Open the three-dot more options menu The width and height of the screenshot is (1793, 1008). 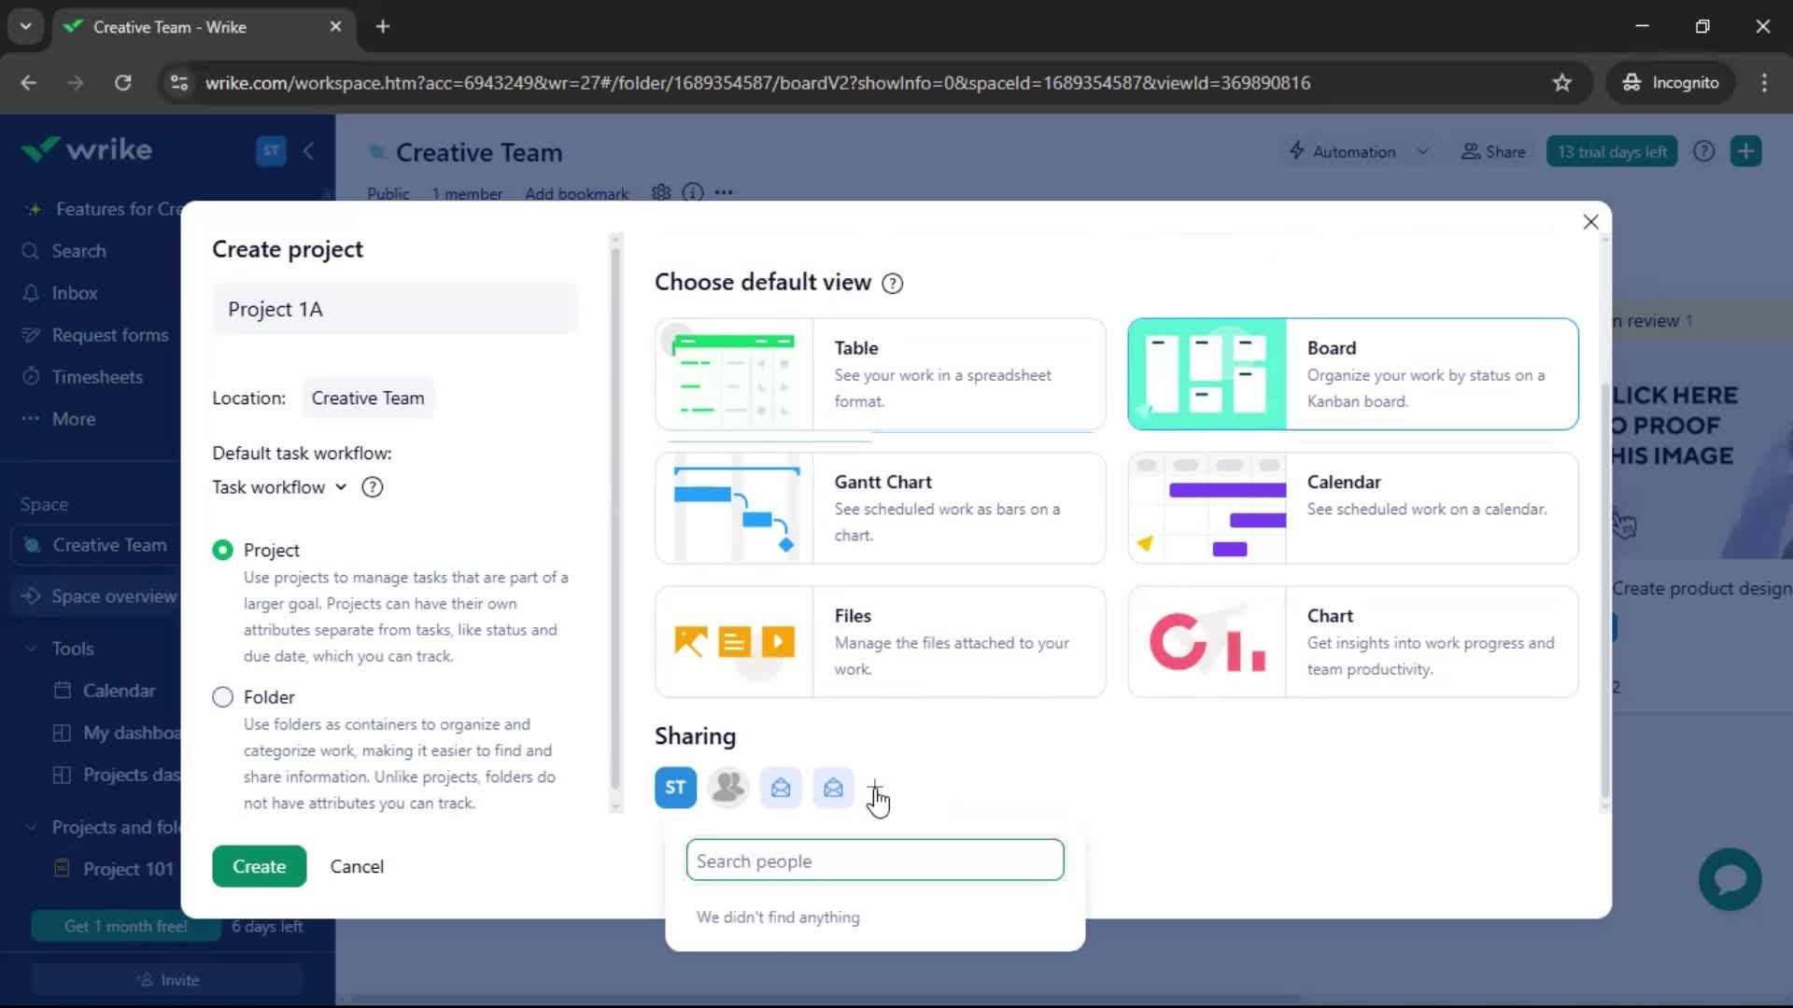click(x=724, y=192)
